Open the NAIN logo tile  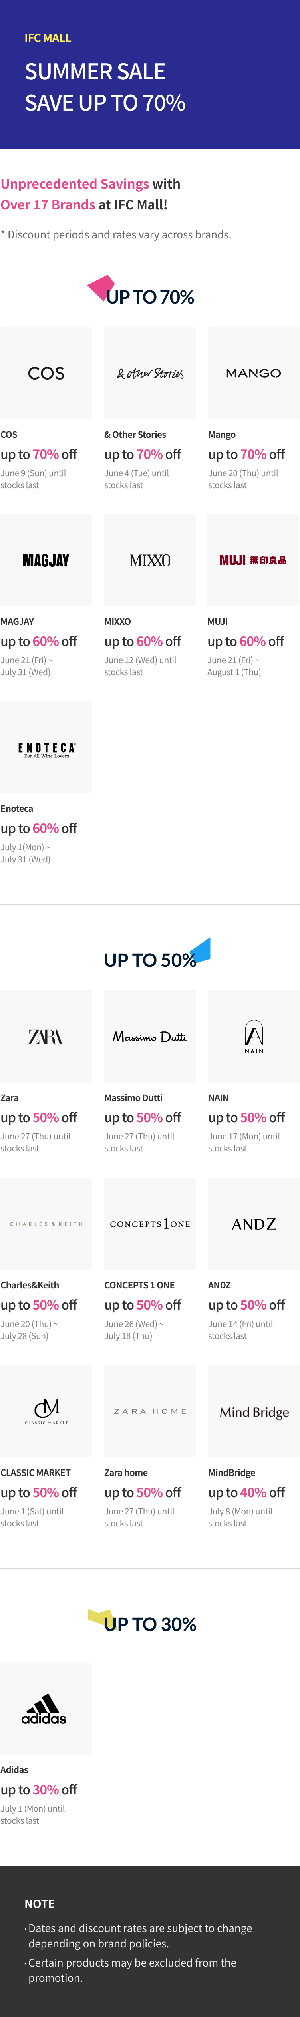point(253,1037)
